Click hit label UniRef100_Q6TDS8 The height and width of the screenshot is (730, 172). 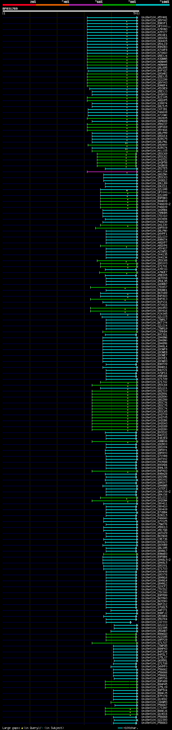tap(154, 278)
